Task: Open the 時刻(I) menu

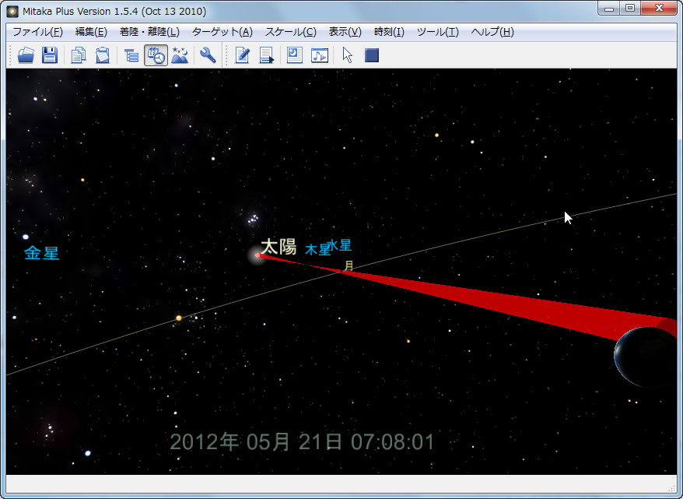Action: click(x=389, y=32)
